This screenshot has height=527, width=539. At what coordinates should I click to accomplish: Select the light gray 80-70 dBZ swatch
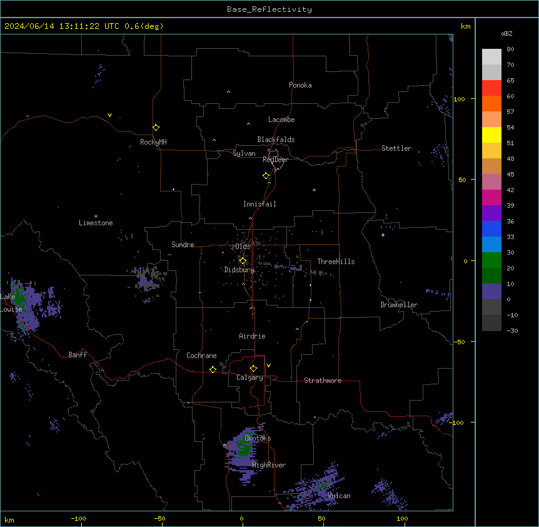coord(491,57)
